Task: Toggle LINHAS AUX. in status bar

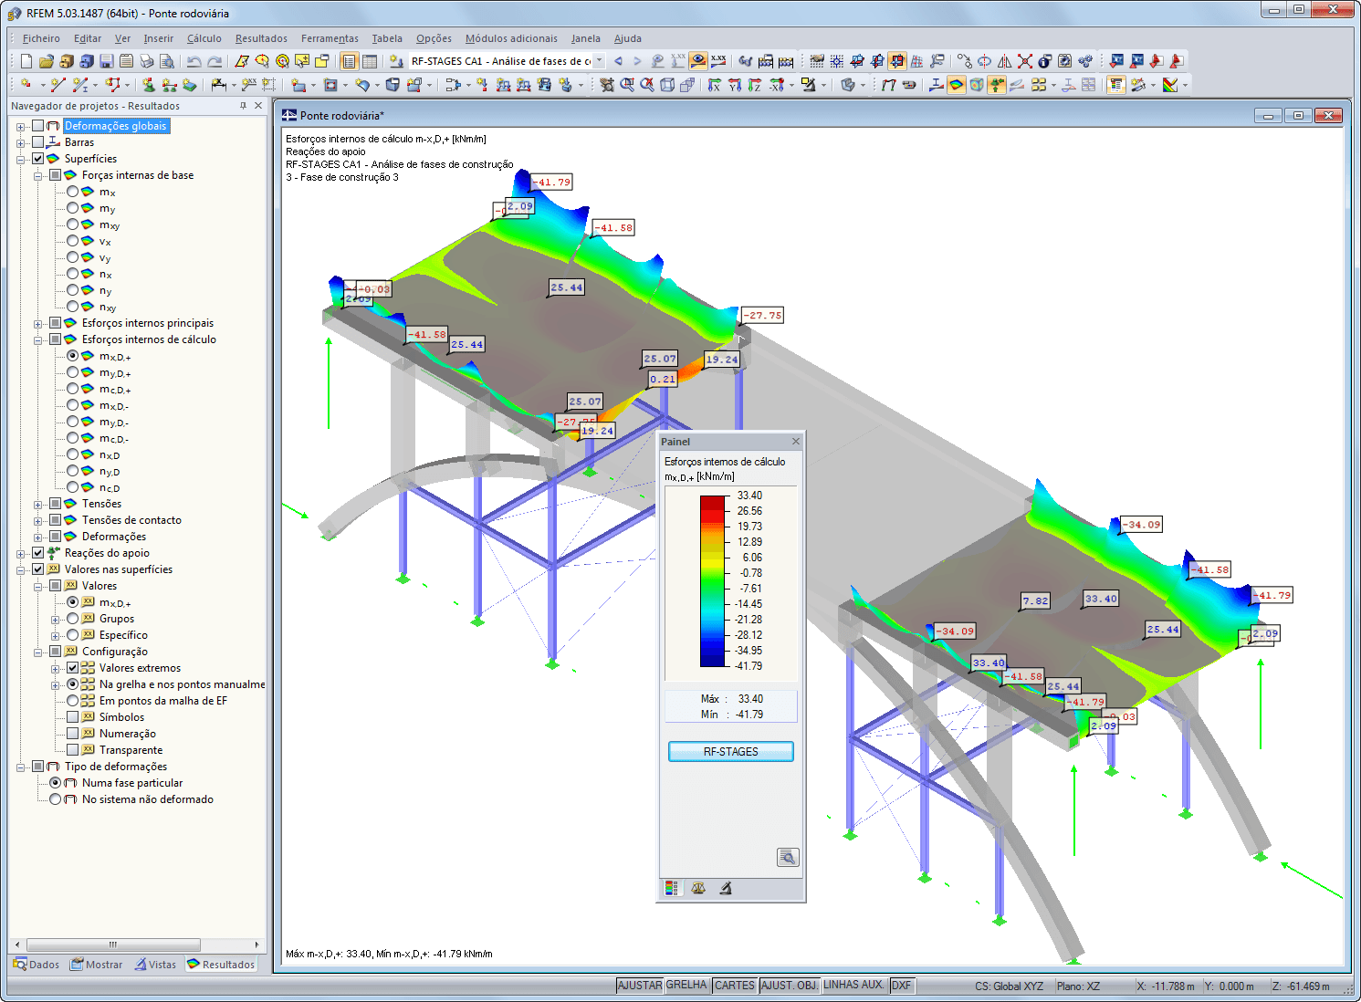Action: point(854,986)
